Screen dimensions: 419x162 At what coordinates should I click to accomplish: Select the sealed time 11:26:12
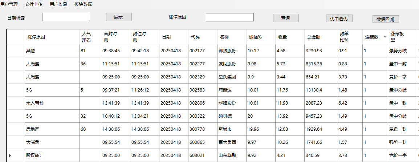click(x=145, y=90)
